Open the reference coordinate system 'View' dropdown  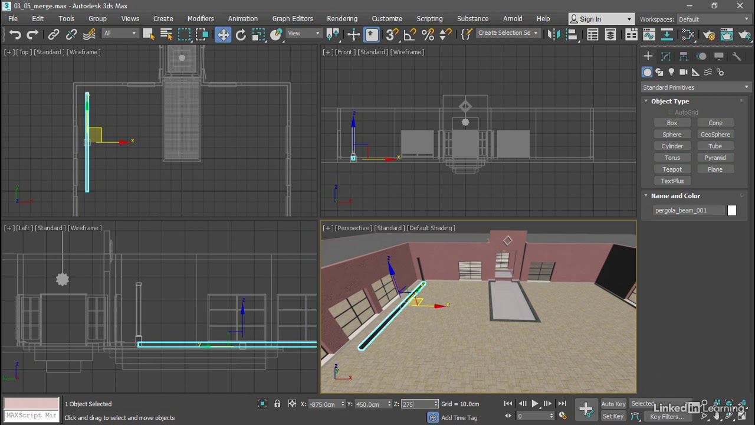pyautogui.click(x=304, y=34)
